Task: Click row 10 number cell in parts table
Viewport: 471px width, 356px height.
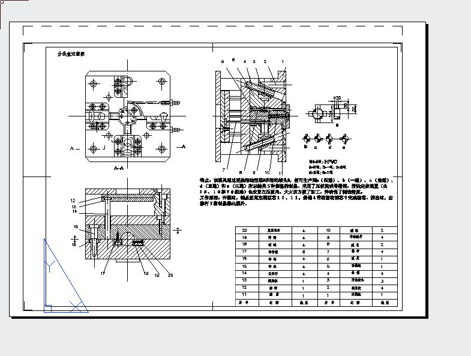Action: [x=328, y=230]
